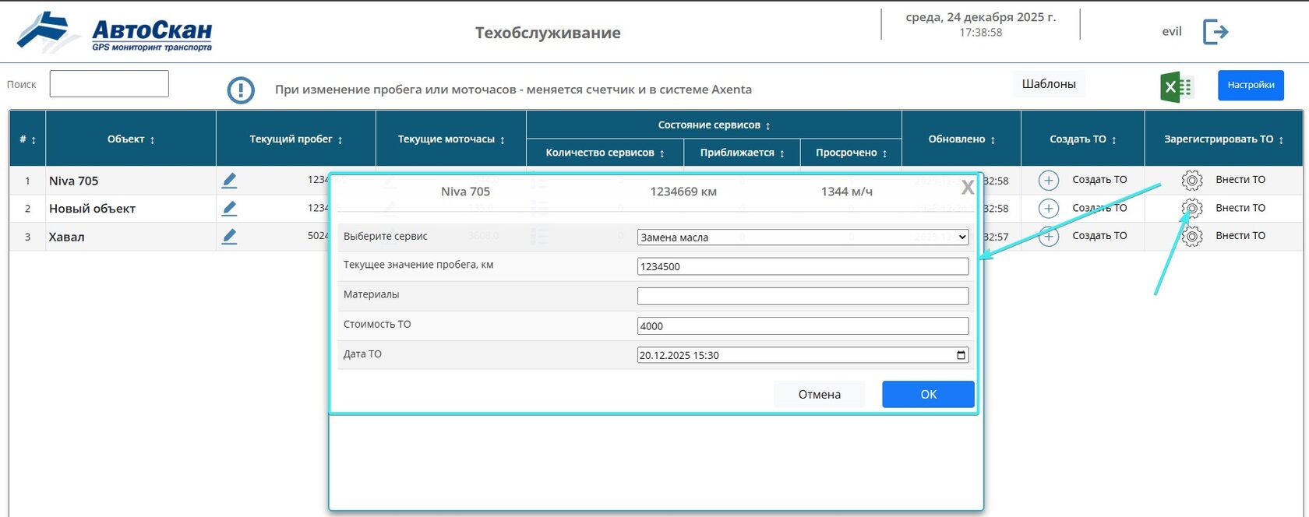Click the exclamation info icon
The height and width of the screenshot is (517, 1309).
click(241, 90)
